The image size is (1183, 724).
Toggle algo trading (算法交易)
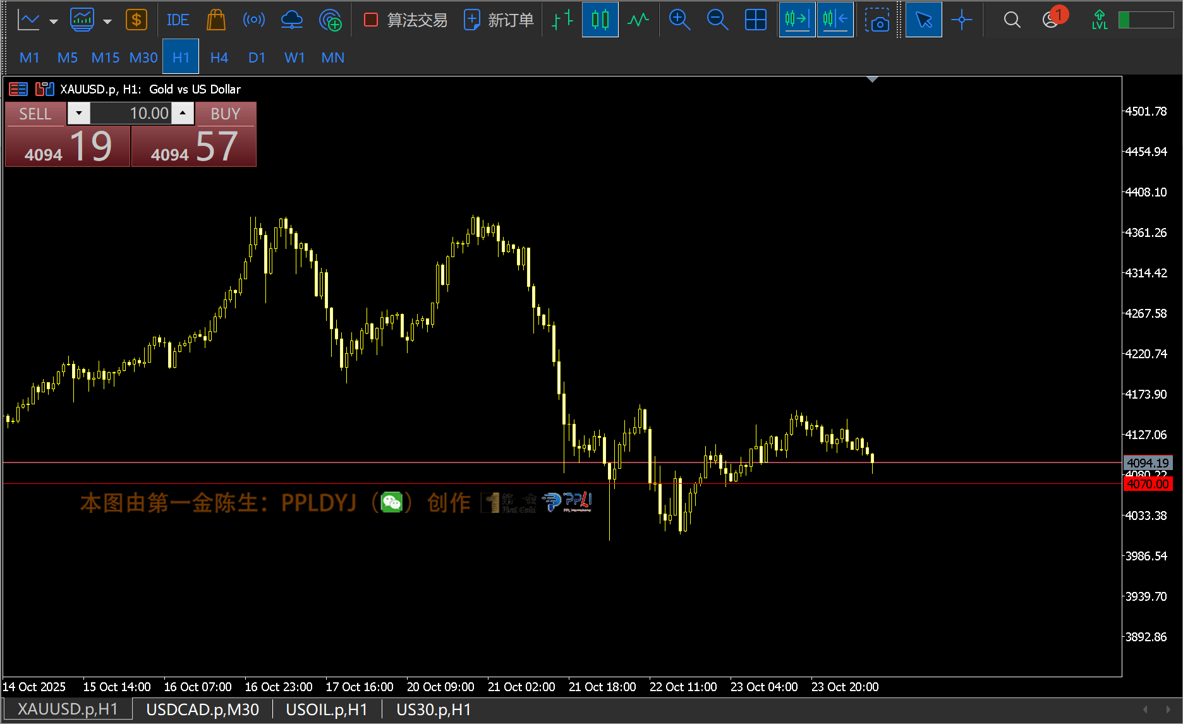406,20
